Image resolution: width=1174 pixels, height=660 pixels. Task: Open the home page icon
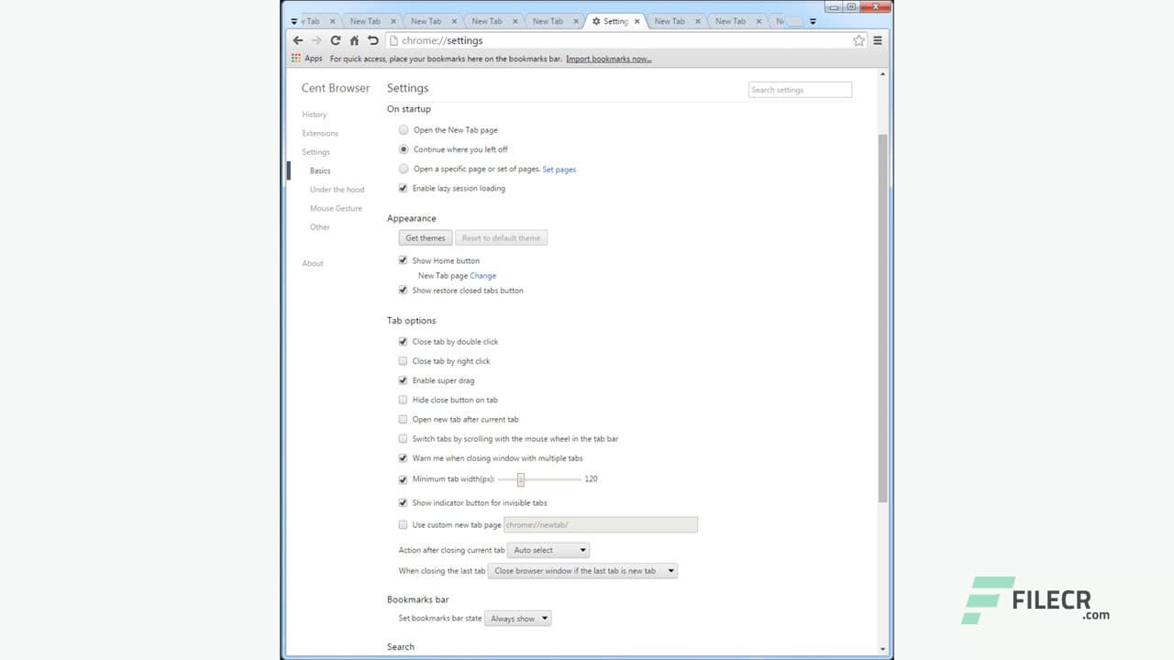[355, 40]
